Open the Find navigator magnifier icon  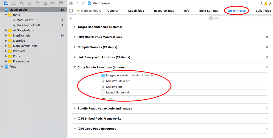point(22,3)
